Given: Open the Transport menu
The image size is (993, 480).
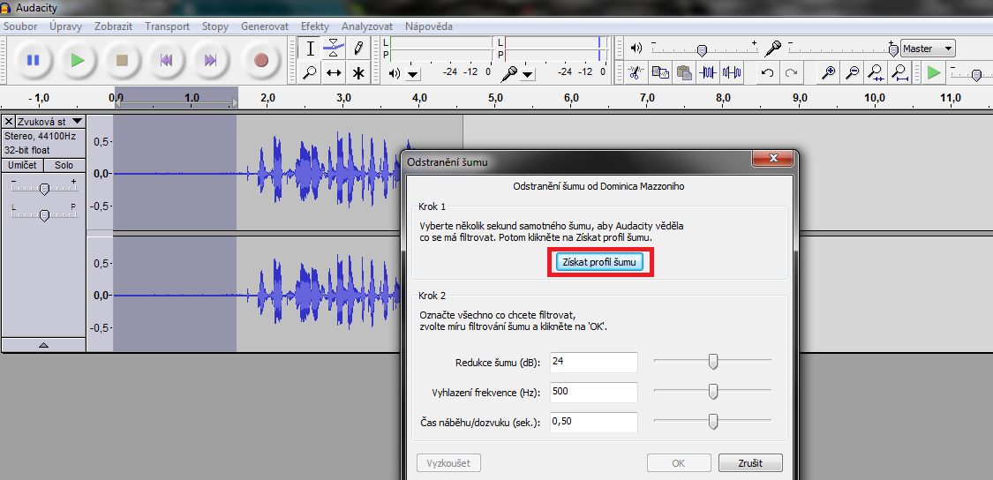Looking at the screenshot, I should coord(167,26).
